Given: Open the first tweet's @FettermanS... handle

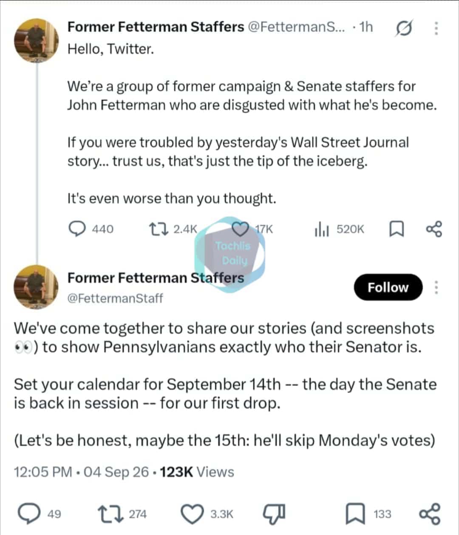Looking at the screenshot, I should coord(297,27).
